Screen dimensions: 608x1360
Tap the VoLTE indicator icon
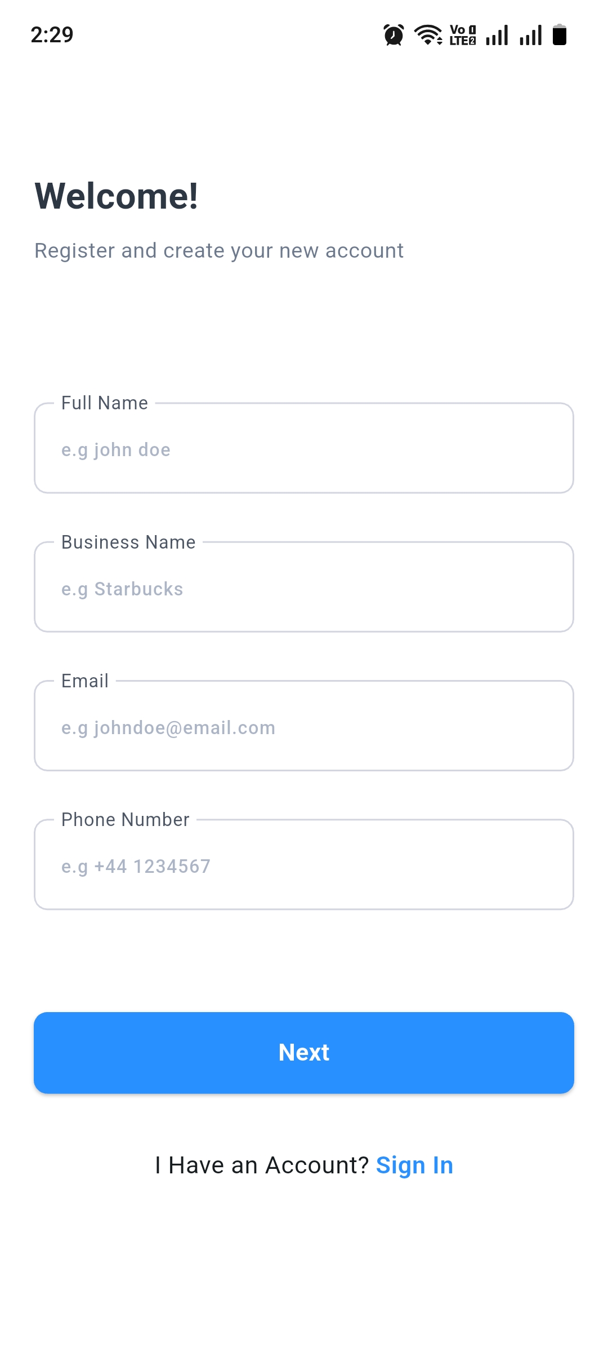[x=463, y=35]
